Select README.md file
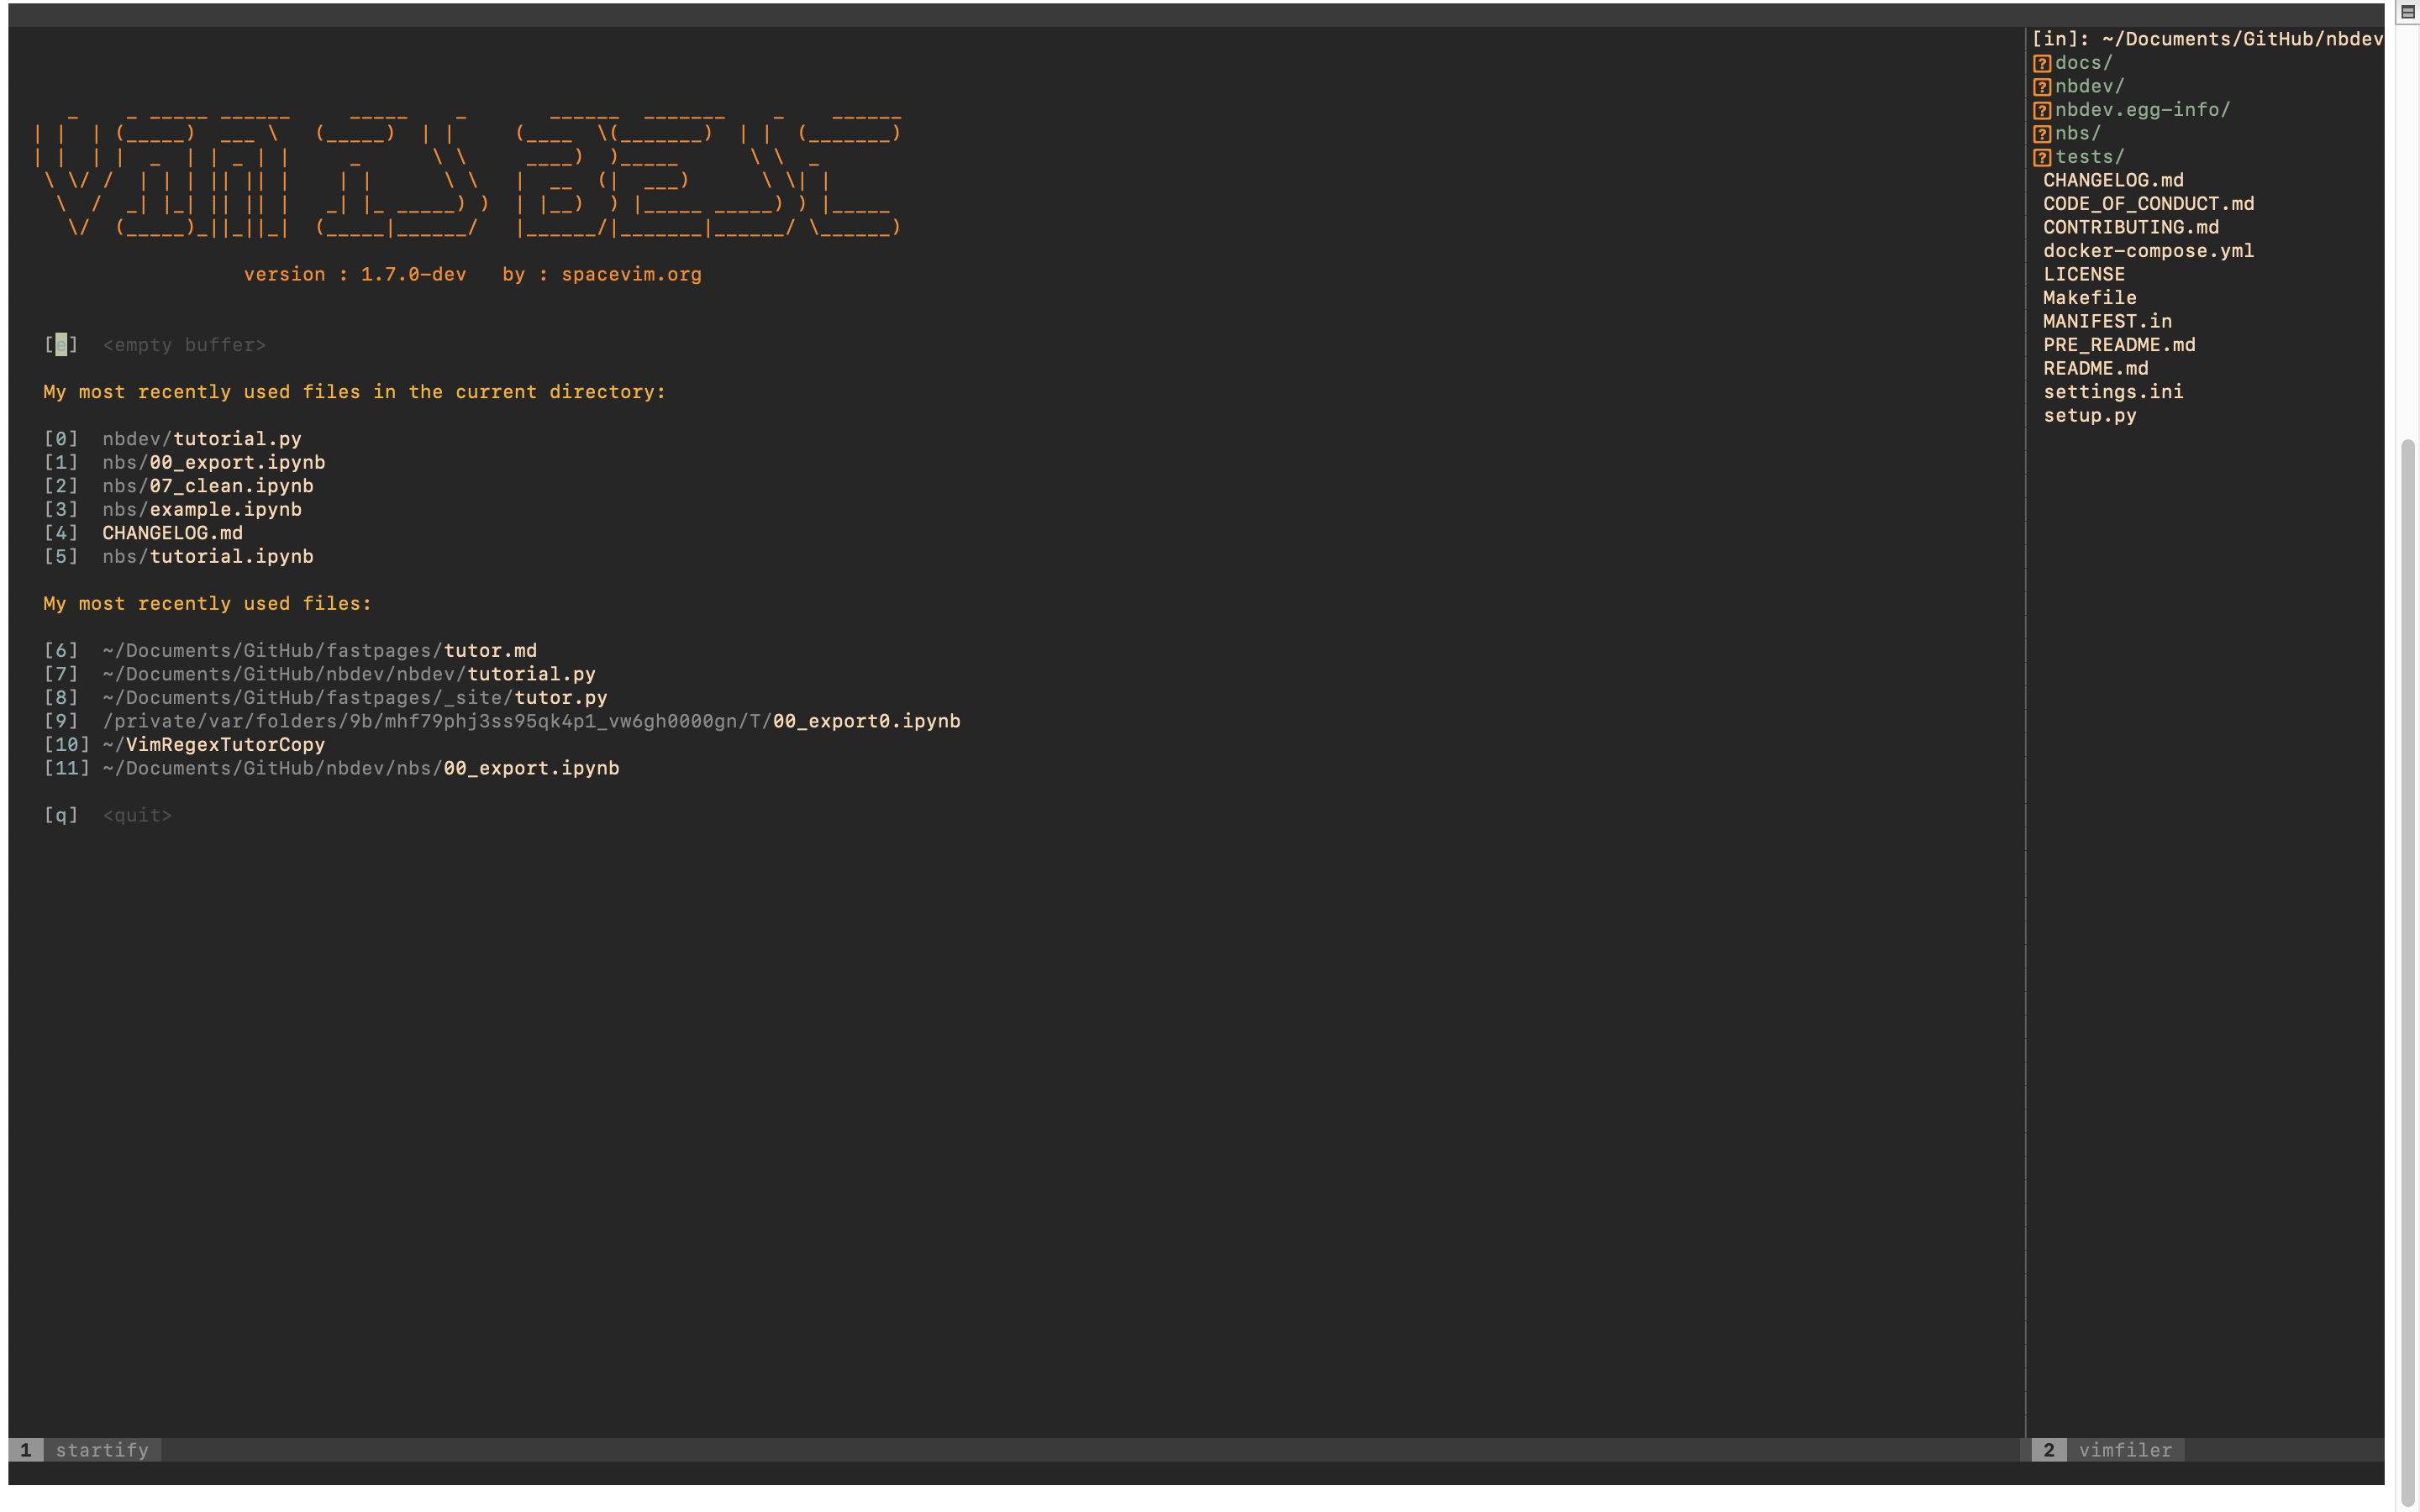 point(2096,369)
